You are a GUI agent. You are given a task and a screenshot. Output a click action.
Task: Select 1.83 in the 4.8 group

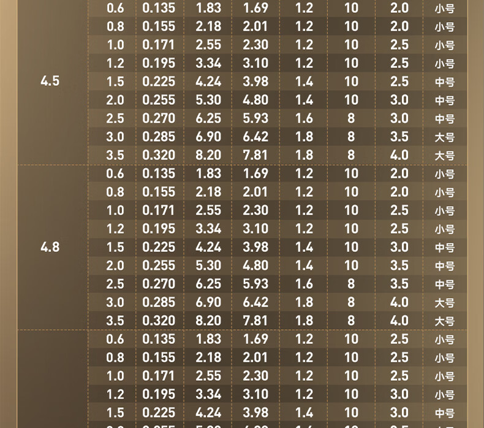(x=208, y=174)
